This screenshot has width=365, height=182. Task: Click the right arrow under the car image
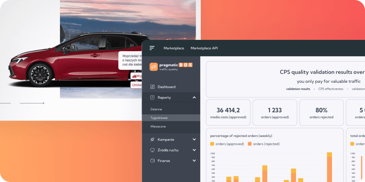point(32,103)
